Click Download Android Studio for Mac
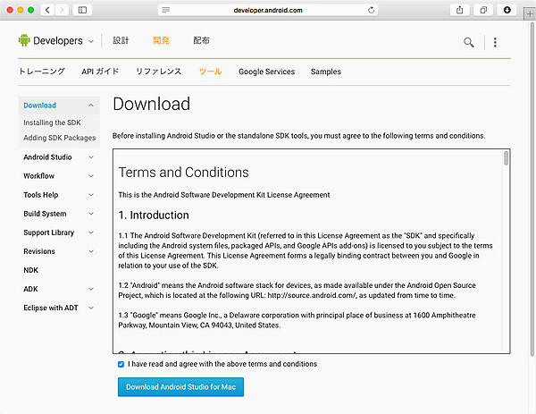 coord(180,387)
